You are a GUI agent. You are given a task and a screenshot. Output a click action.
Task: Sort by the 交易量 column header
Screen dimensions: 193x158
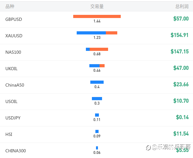coord(97,6)
